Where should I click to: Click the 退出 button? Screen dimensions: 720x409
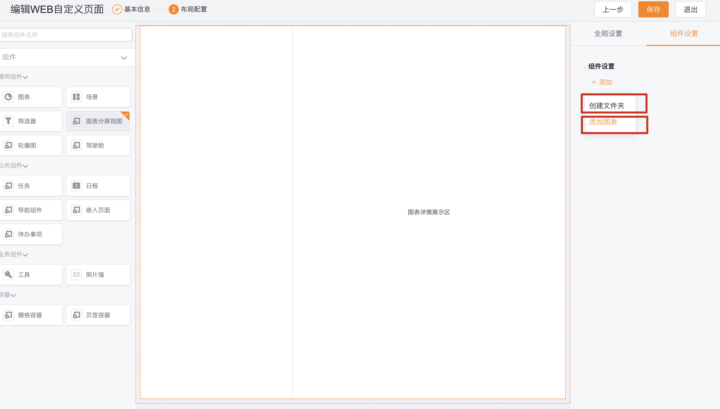[690, 9]
